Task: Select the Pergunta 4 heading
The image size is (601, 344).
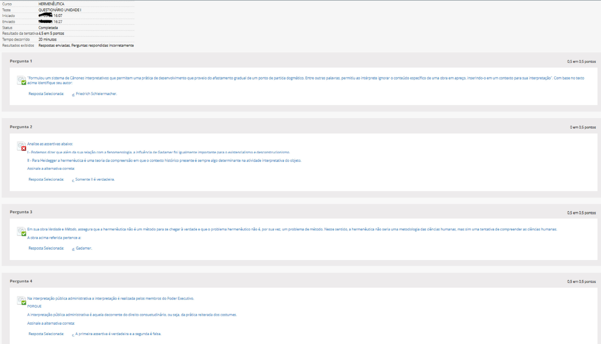Action: 21,281
